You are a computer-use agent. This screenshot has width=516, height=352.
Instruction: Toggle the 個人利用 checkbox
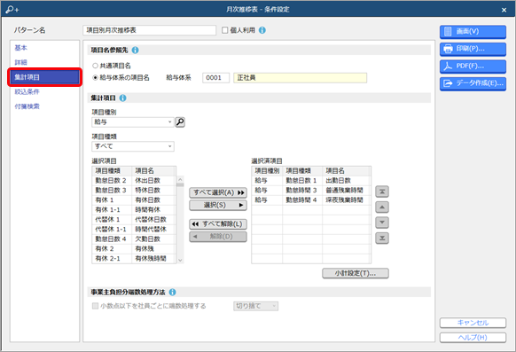(225, 30)
